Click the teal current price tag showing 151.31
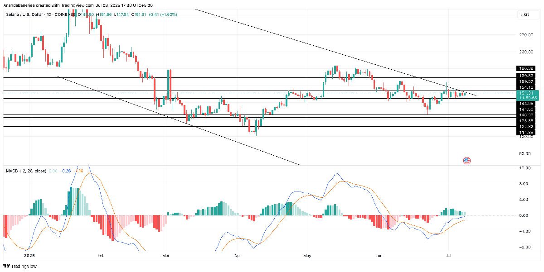The width and height of the screenshot is (544, 272). pos(526,93)
